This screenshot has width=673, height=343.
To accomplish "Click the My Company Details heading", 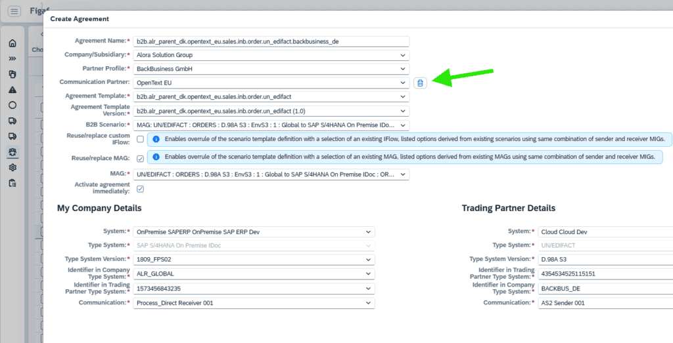I will [99, 209].
